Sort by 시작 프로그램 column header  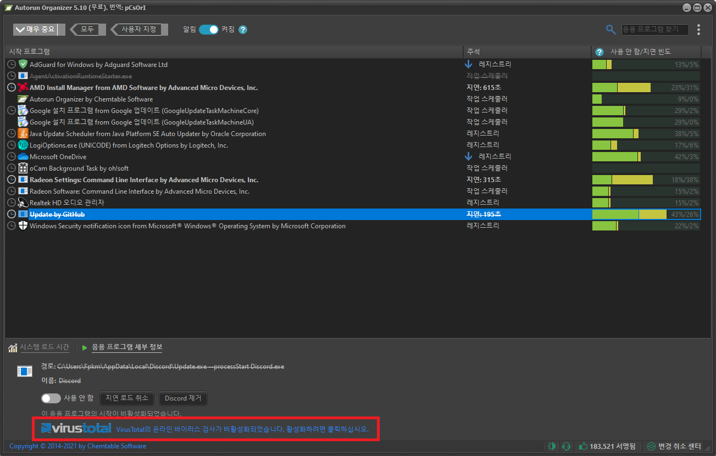coord(234,52)
